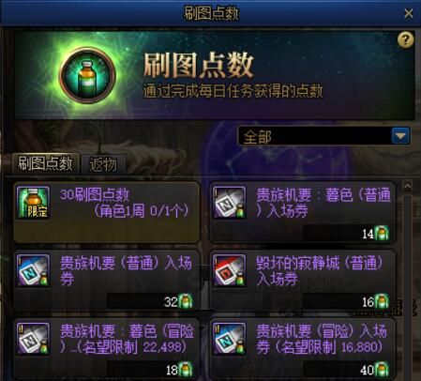Screen dimensions: 421x381
Task: Click the 全部 category combo box field
Action: click(x=323, y=136)
